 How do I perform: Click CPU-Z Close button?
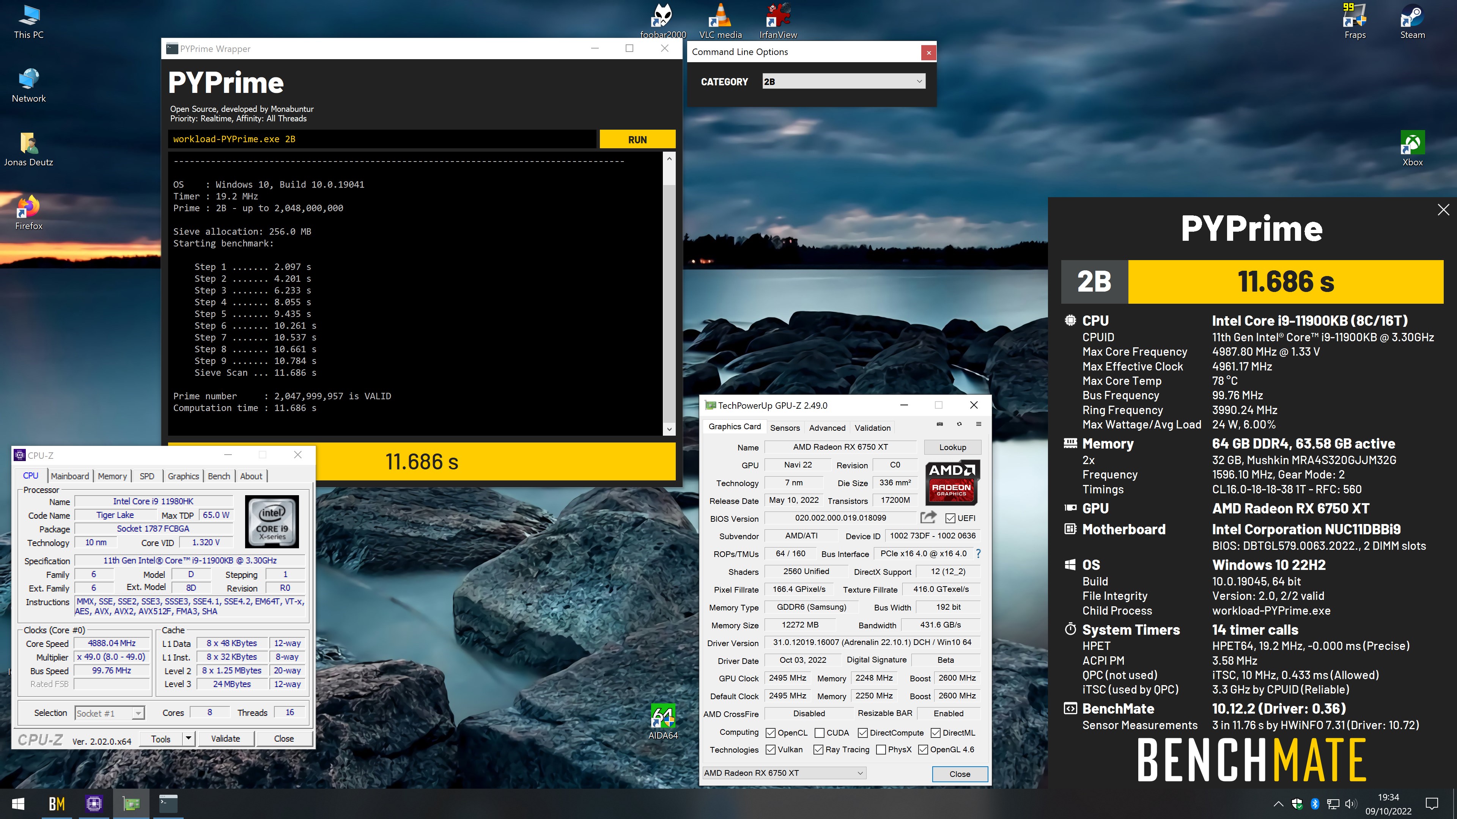pyautogui.click(x=284, y=739)
